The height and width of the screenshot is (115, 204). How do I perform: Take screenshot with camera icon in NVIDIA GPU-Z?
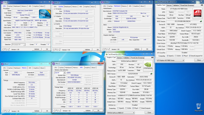pyautogui.click(x=152, y=57)
